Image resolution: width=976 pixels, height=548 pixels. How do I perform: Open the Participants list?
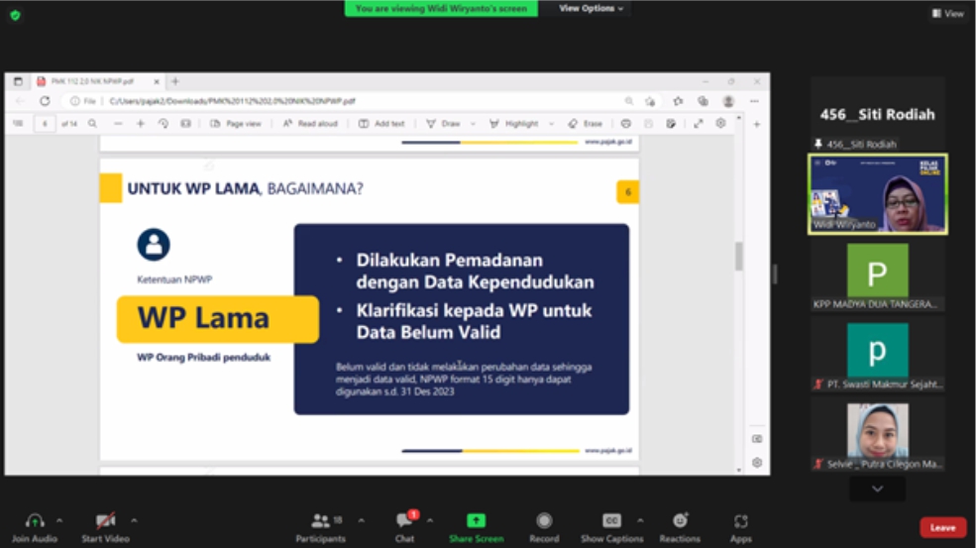320,521
